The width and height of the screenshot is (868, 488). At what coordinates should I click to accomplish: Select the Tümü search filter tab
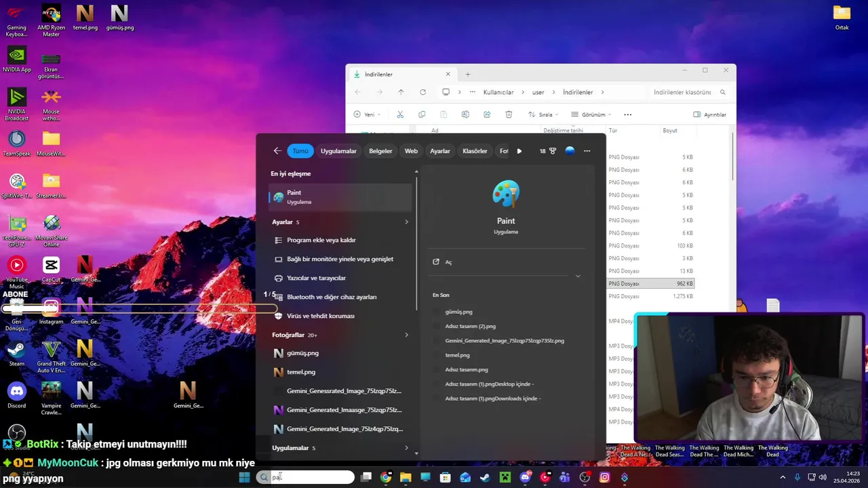[300, 151]
